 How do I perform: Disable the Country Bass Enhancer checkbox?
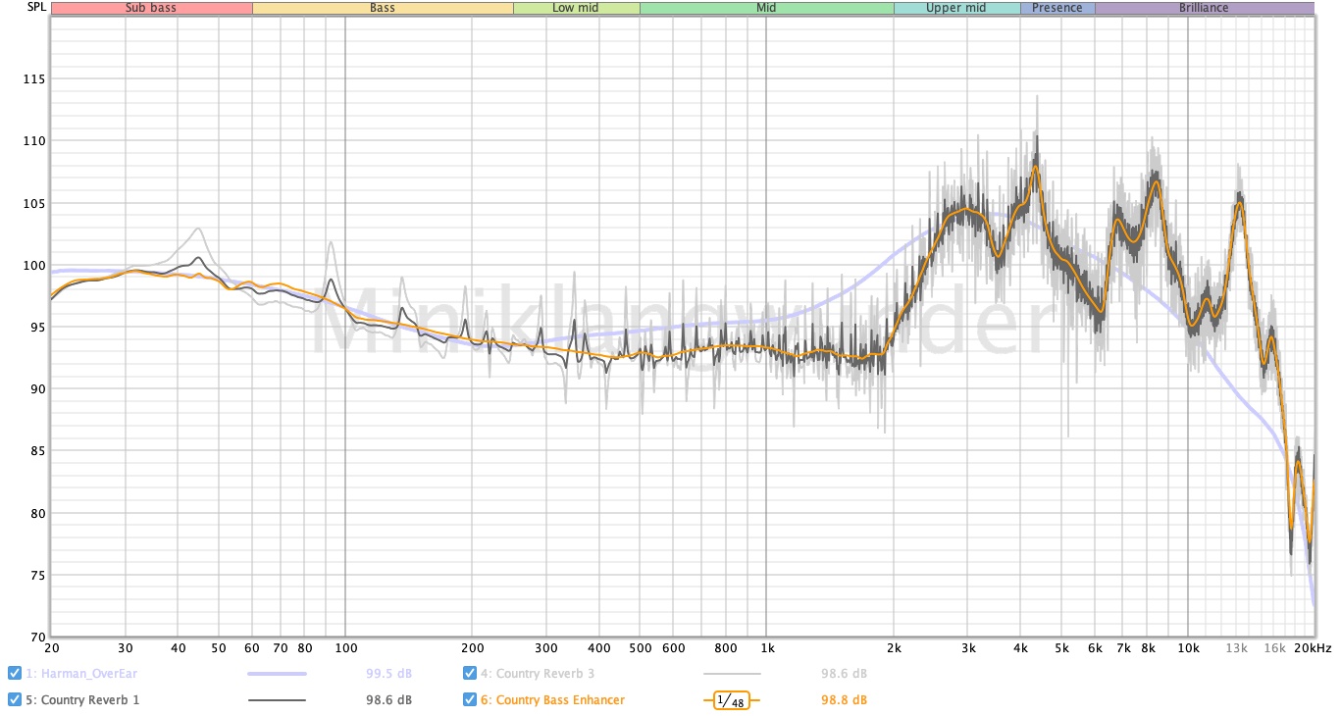470,699
